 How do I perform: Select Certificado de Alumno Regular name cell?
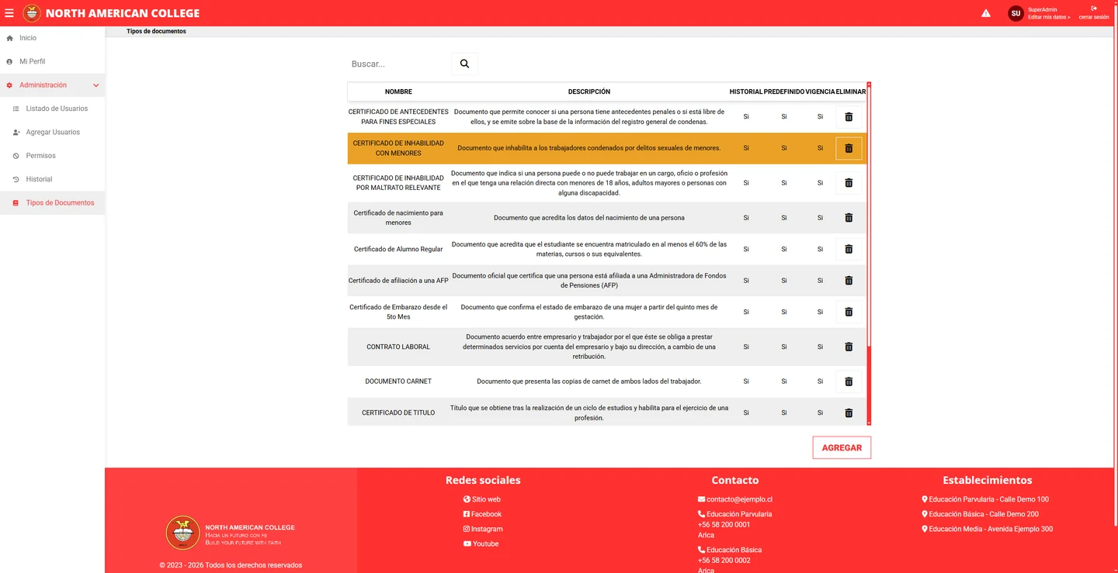(398, 249)
